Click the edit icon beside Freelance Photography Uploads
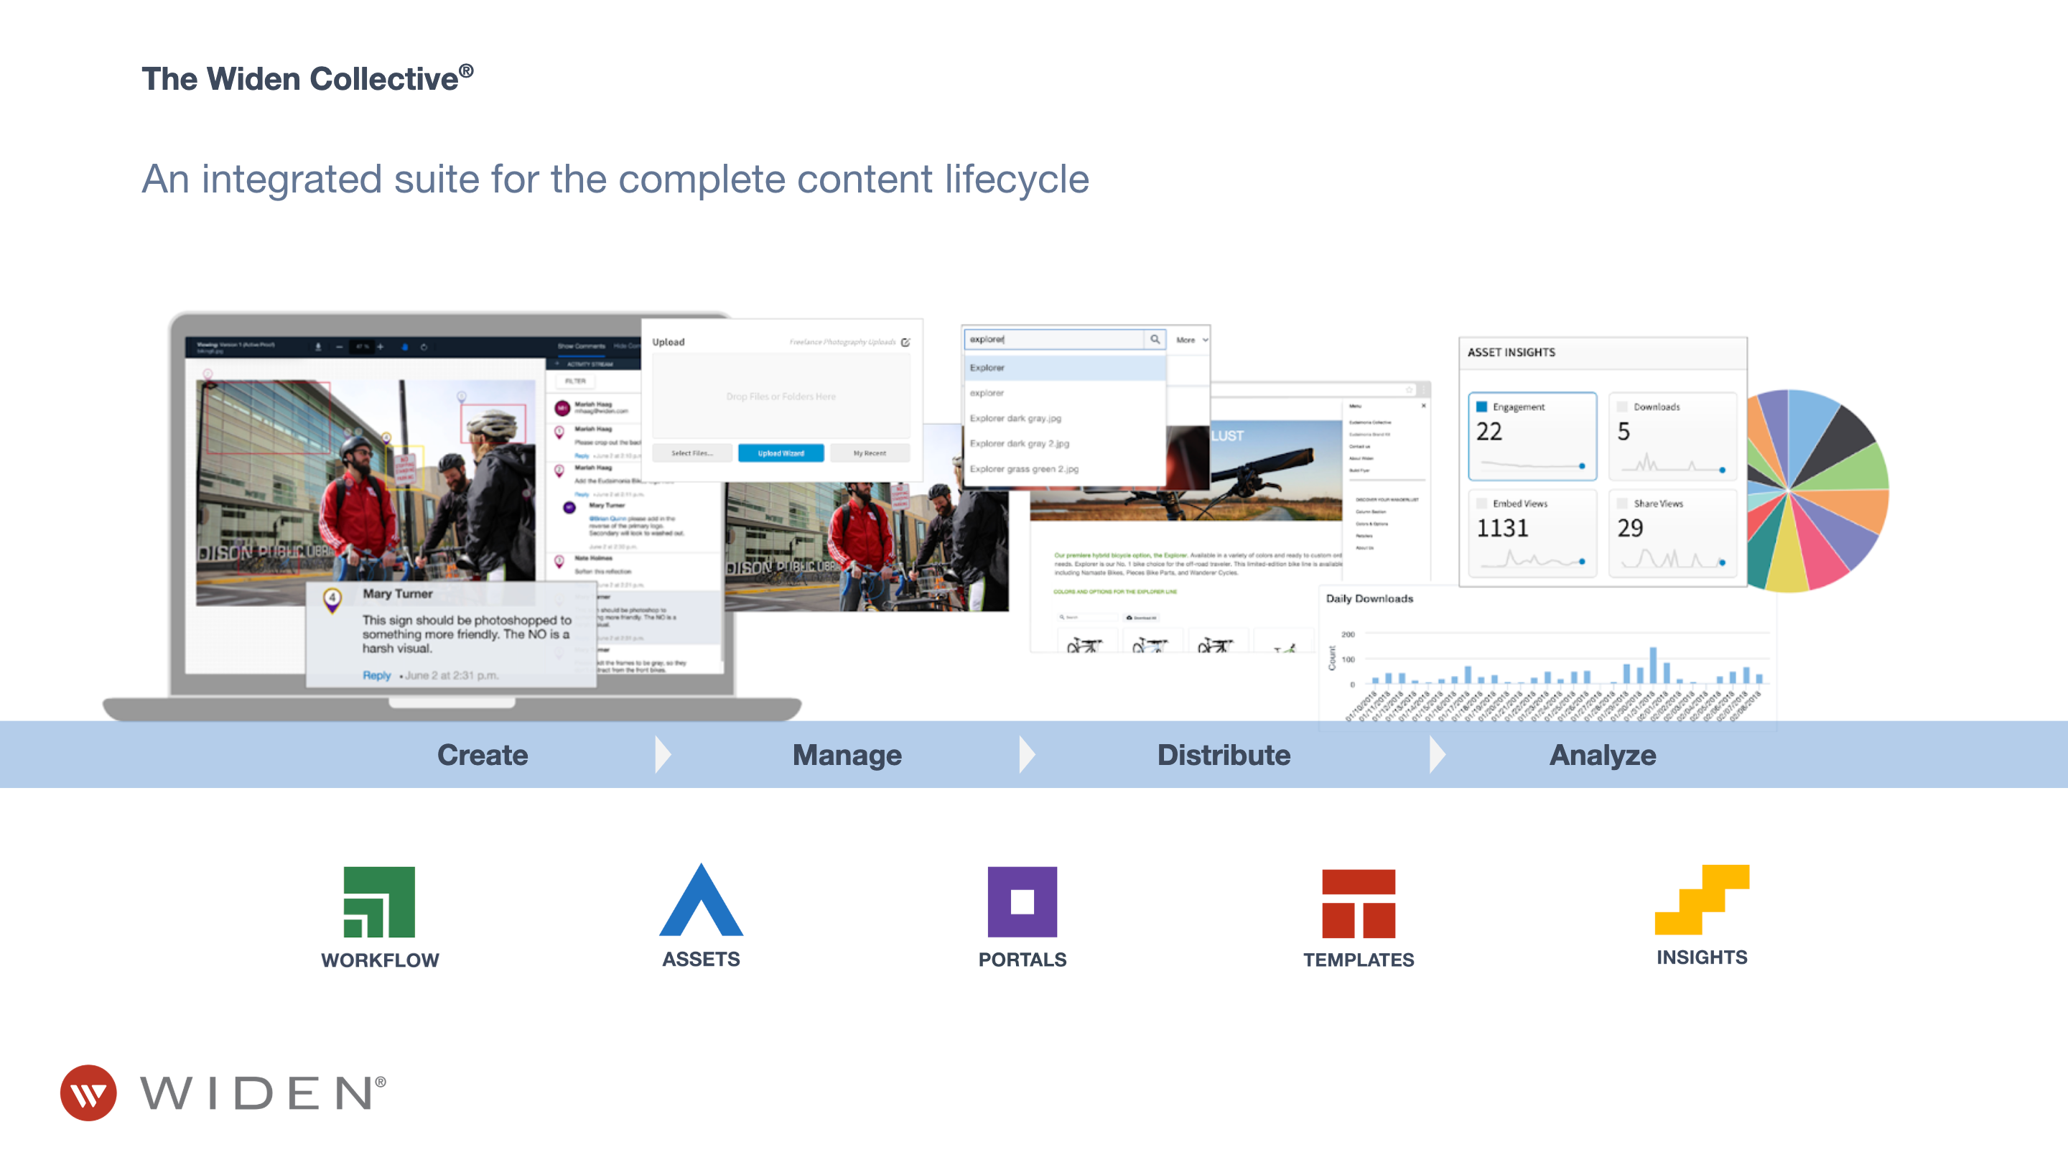Viewport: 2068px width, 1155px height. [x=905, y=342]
